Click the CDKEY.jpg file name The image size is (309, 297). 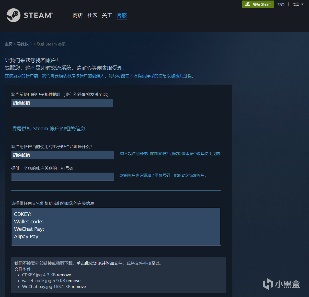pos(32,275)
